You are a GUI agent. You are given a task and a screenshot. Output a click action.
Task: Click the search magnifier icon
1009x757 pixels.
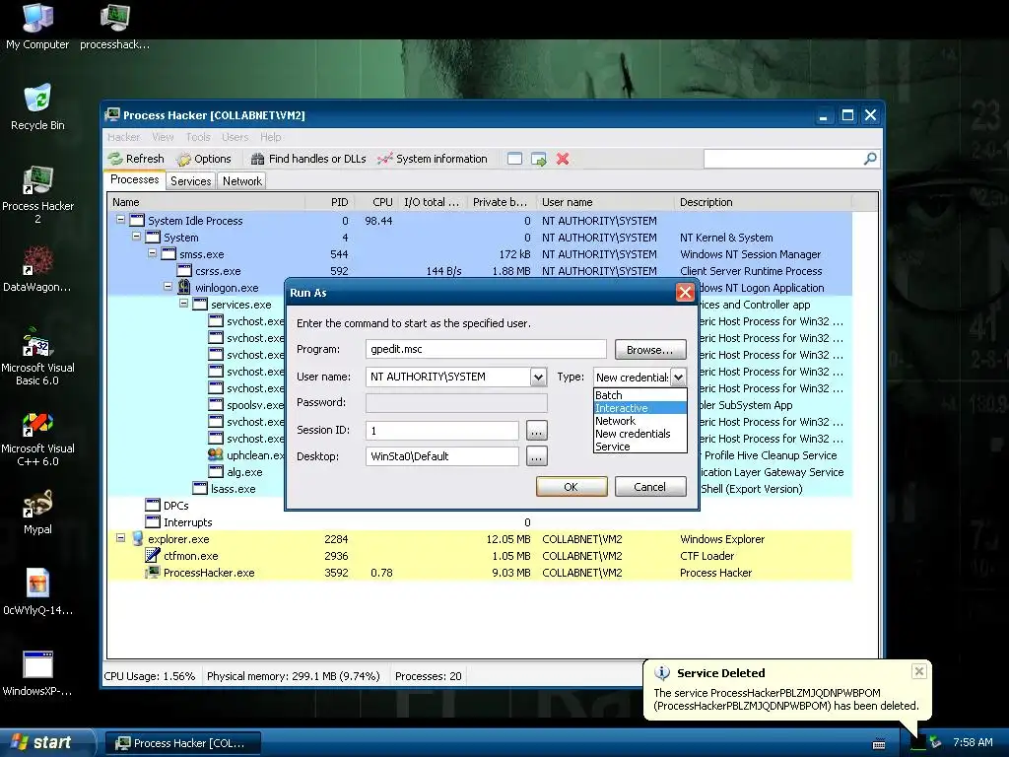pos(870,159)
